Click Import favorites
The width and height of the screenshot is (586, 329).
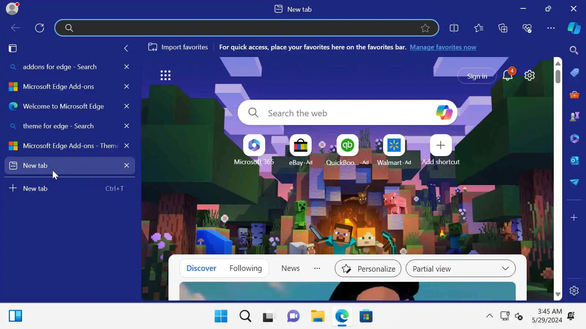click(178, 47)
